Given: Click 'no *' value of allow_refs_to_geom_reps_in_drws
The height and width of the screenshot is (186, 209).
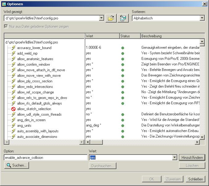Looking at the screenshot, I should (89, 97).
